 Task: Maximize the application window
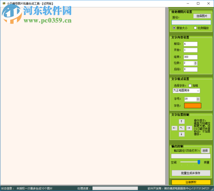click(198, 4)
